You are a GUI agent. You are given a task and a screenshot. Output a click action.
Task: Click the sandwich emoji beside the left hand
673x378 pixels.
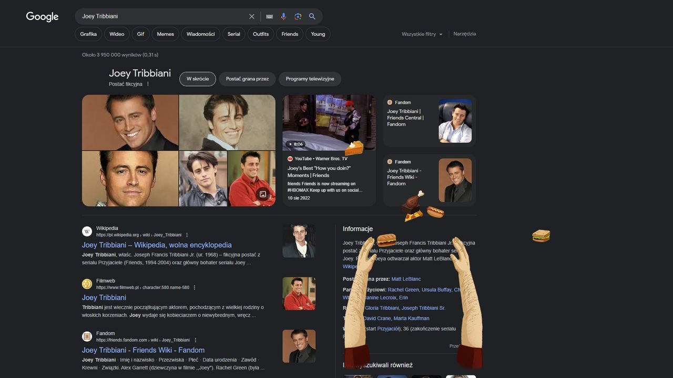(386, 240)
